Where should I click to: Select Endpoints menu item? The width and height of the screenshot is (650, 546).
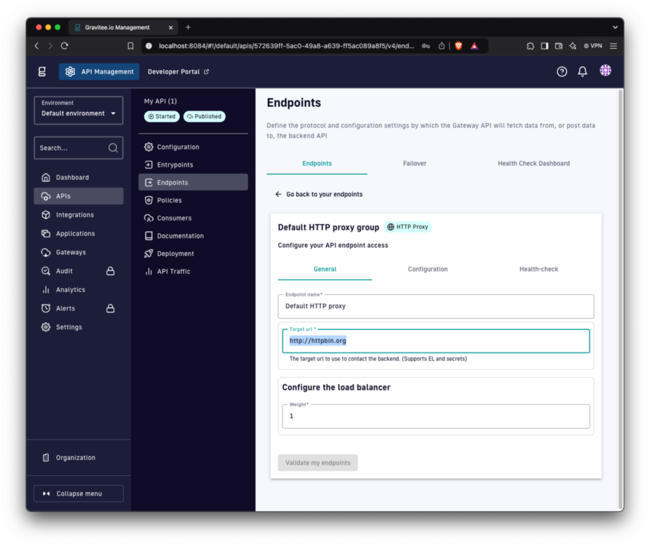193,182
